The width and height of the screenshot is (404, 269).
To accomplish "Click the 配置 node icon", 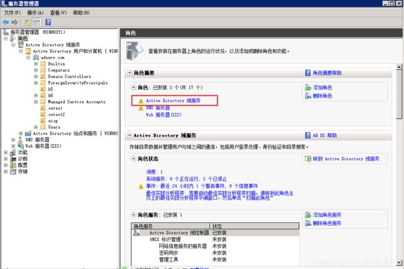I will click(x=13, y=165).
